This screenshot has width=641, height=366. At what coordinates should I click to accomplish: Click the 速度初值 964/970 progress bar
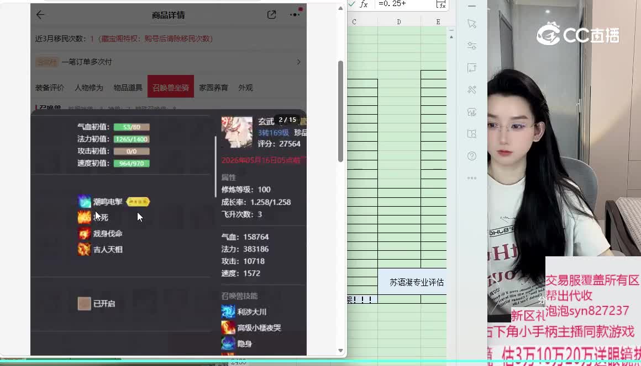132,164
